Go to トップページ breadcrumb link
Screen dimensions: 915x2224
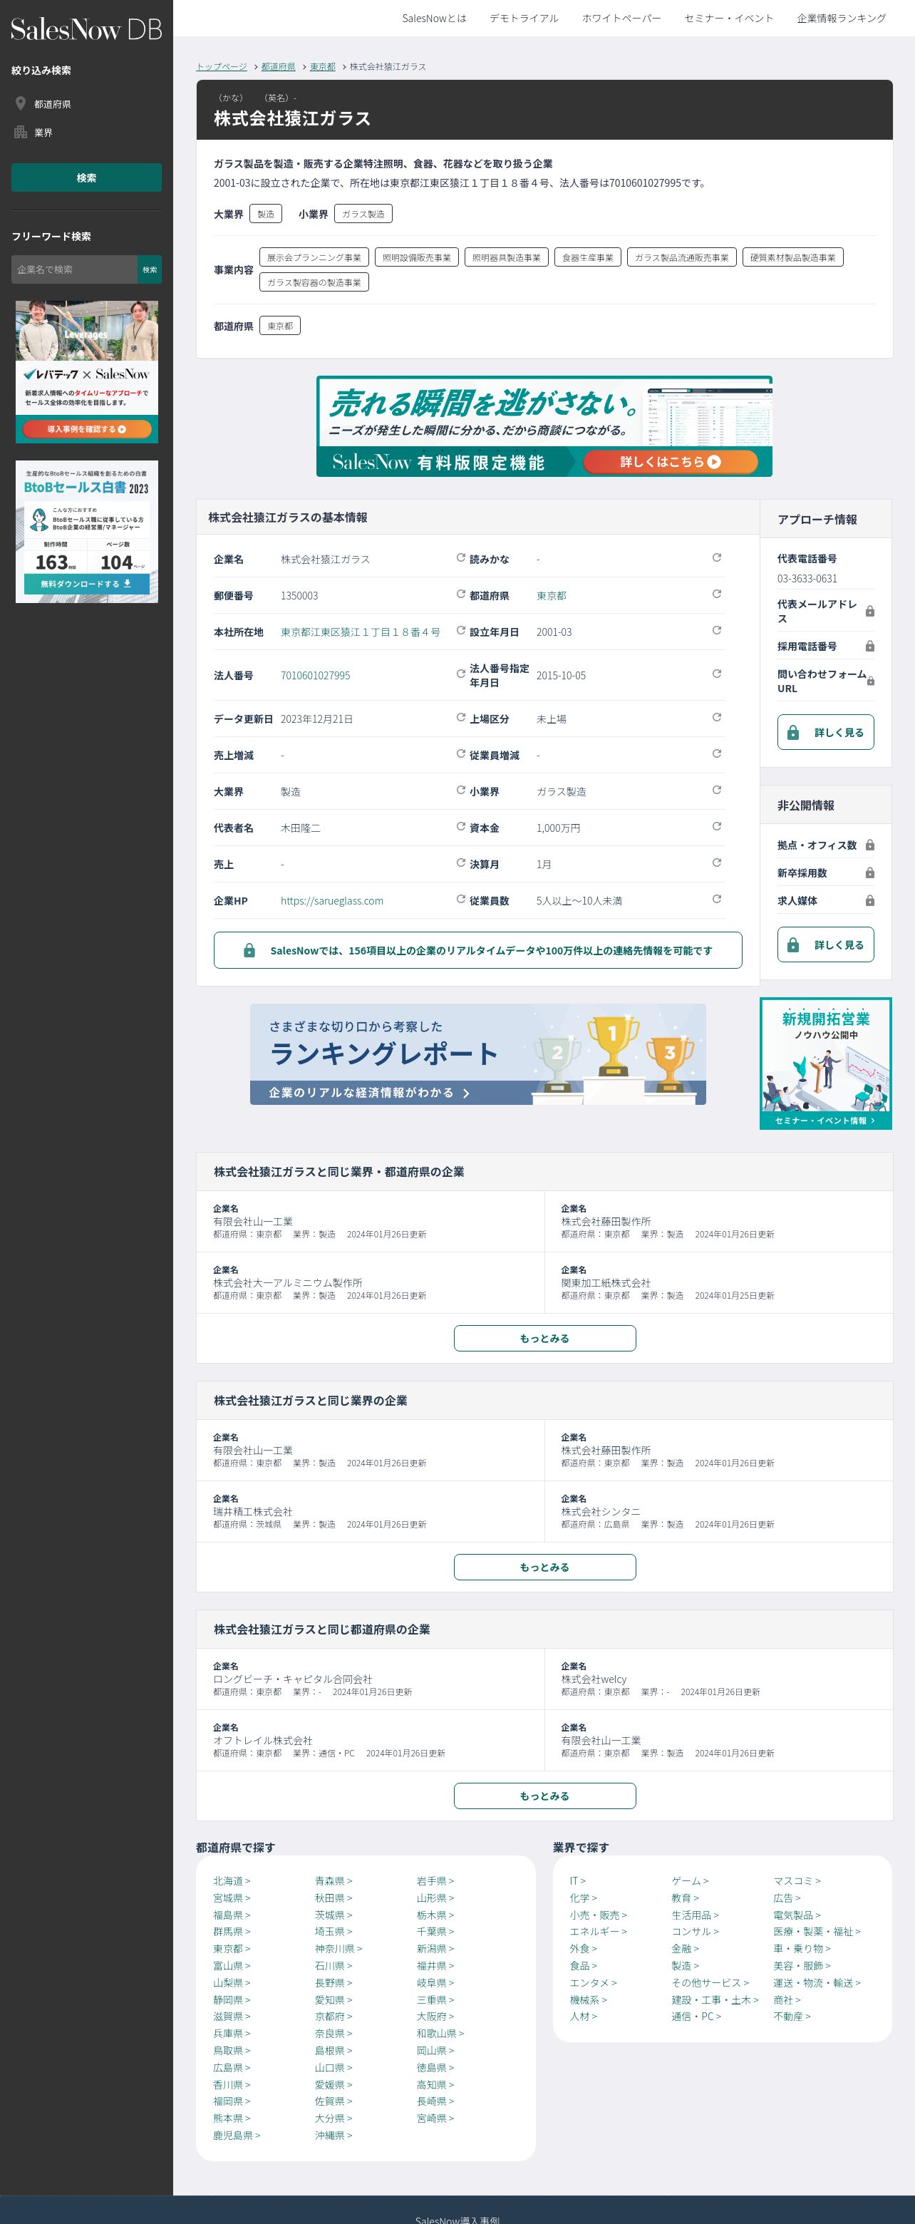(x=222, y=66)
